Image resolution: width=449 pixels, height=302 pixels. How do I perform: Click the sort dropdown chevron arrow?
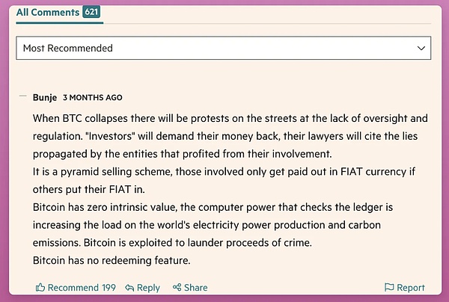point(421,48)
